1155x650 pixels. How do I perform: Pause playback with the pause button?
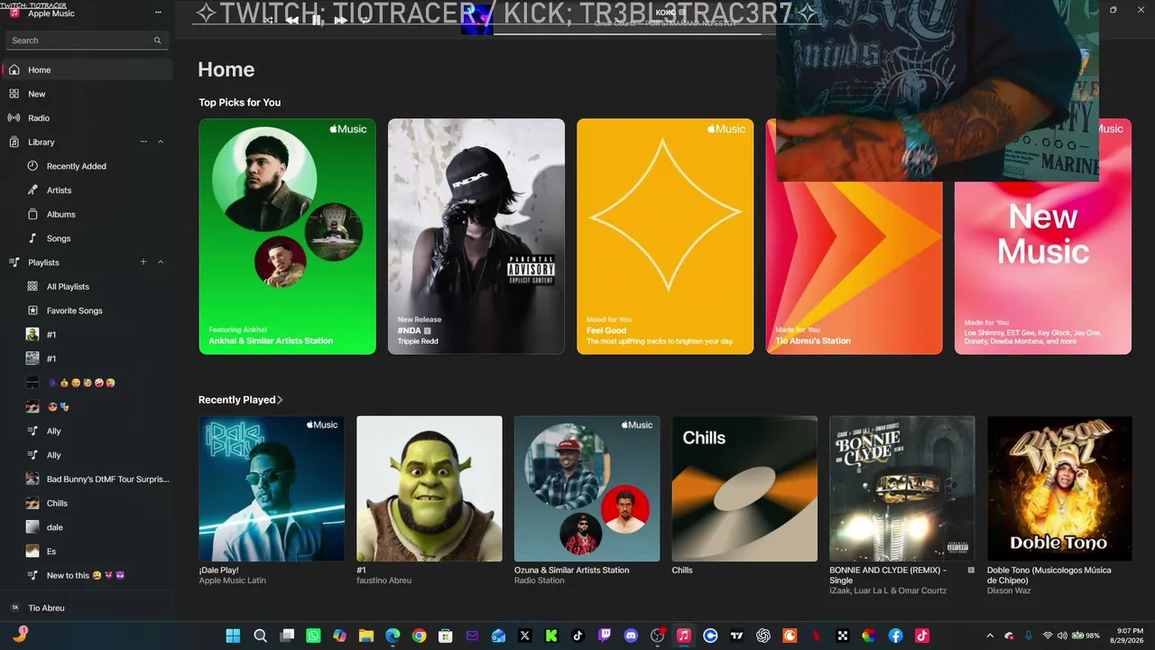point(317,20)
